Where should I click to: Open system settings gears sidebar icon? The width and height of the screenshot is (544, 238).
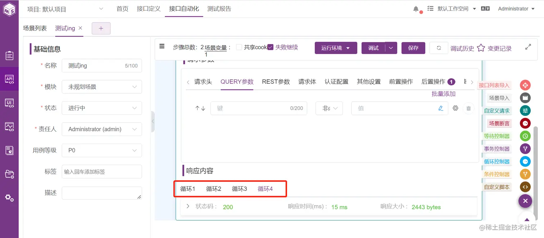pos(9,198)
